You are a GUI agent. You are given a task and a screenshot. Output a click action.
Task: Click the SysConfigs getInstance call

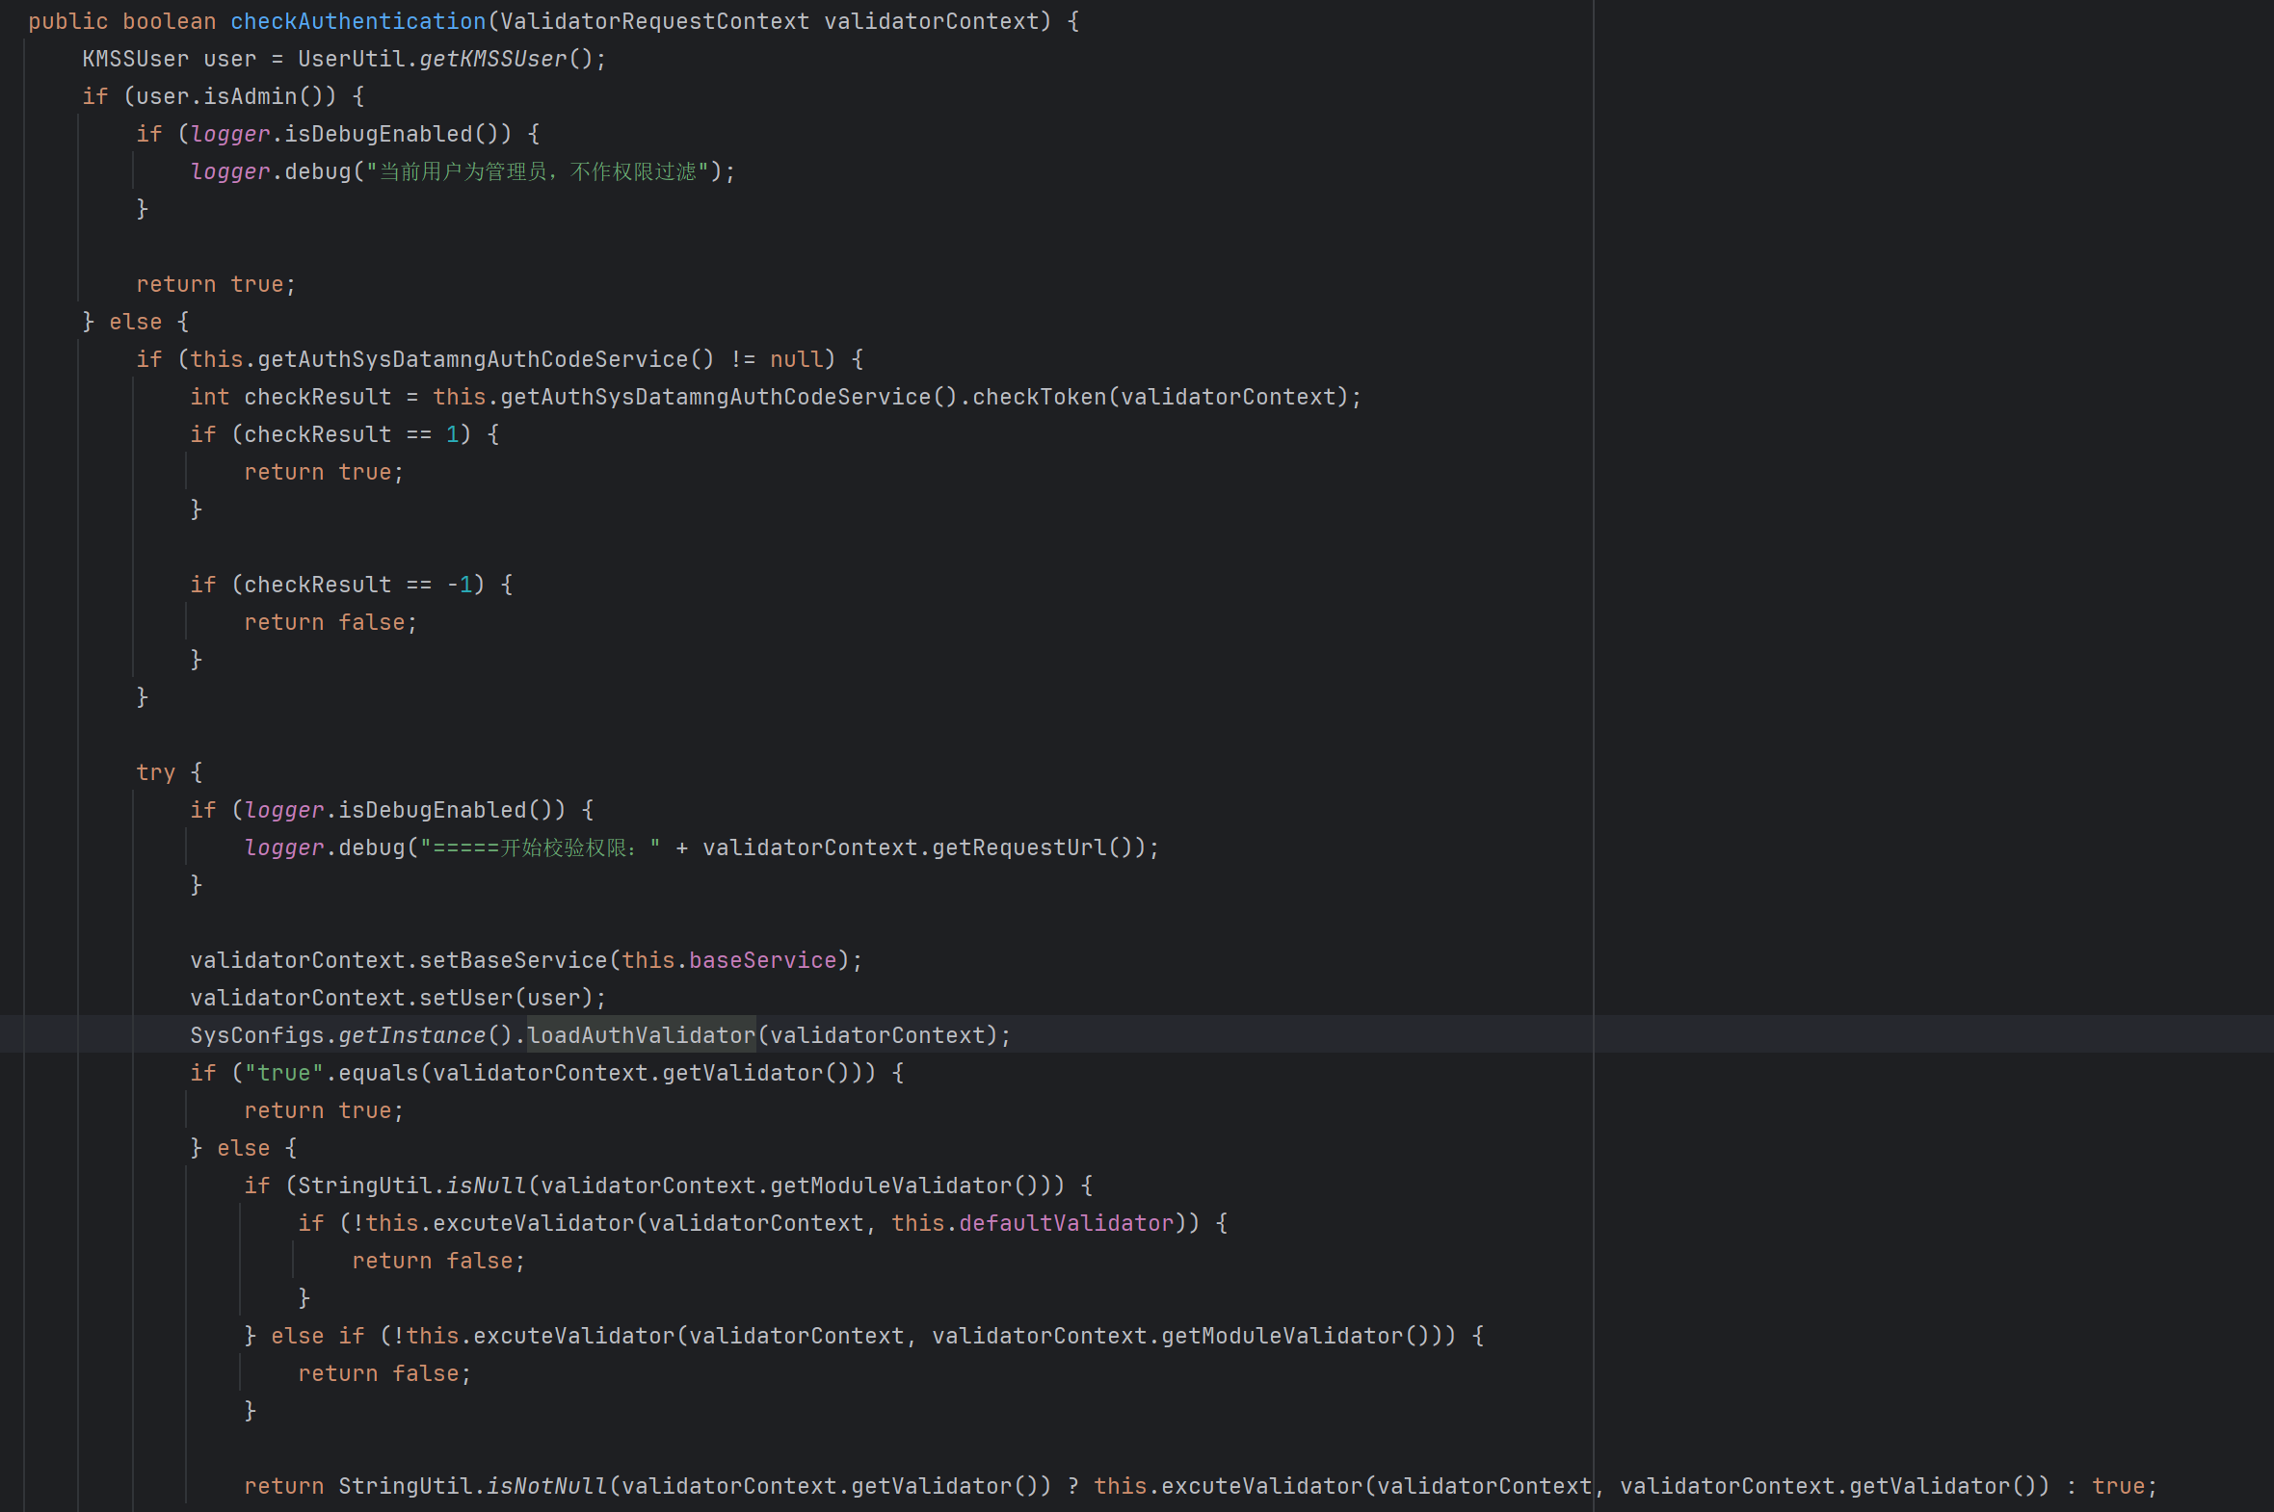coord(411,1035)
